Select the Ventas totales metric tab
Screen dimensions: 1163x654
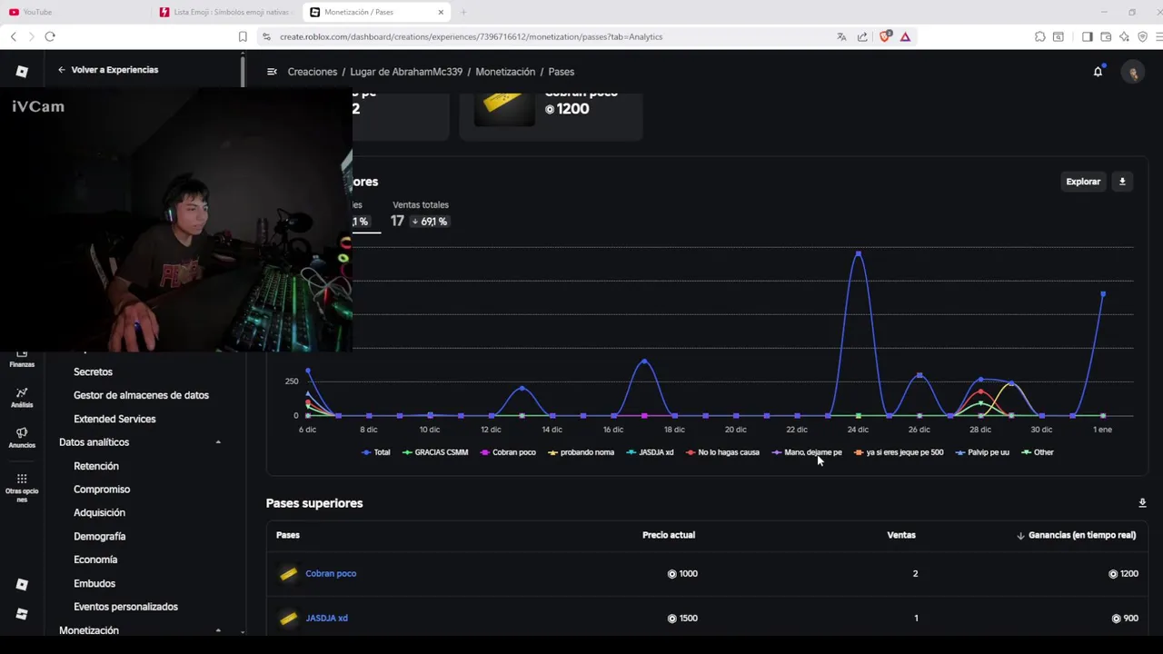tap(420, 213)
